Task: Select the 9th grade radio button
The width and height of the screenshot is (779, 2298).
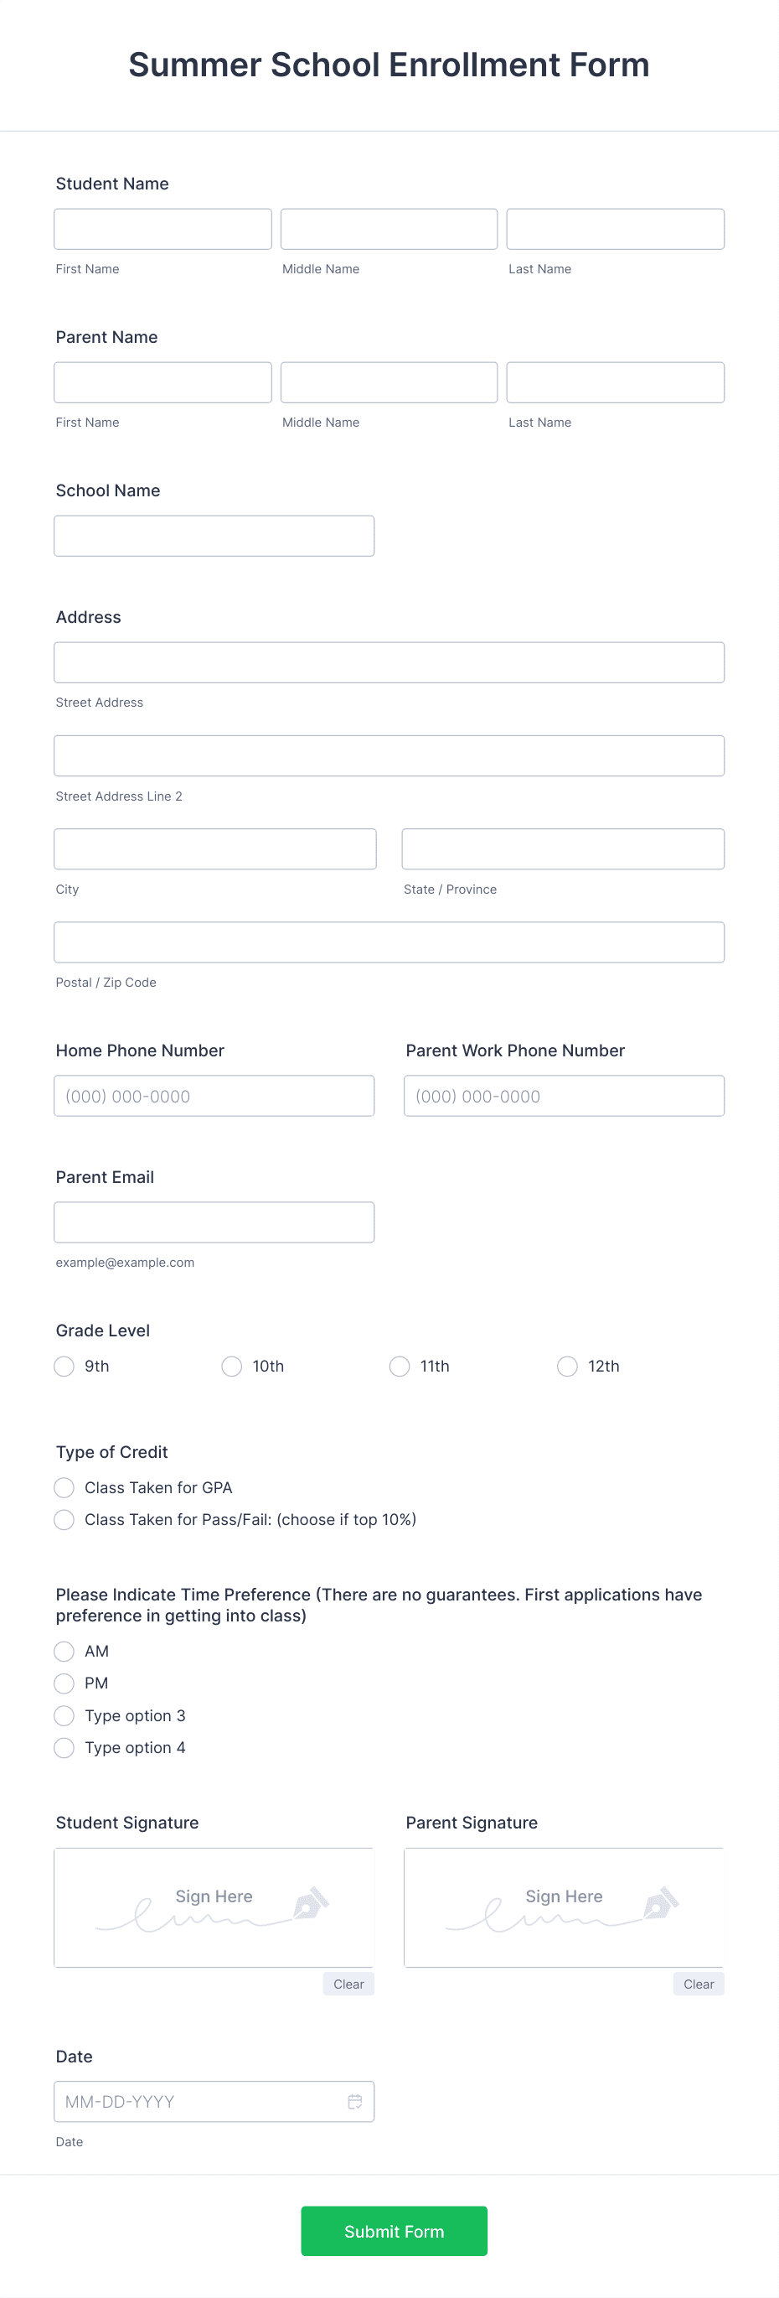Action: click(64, 1366)
